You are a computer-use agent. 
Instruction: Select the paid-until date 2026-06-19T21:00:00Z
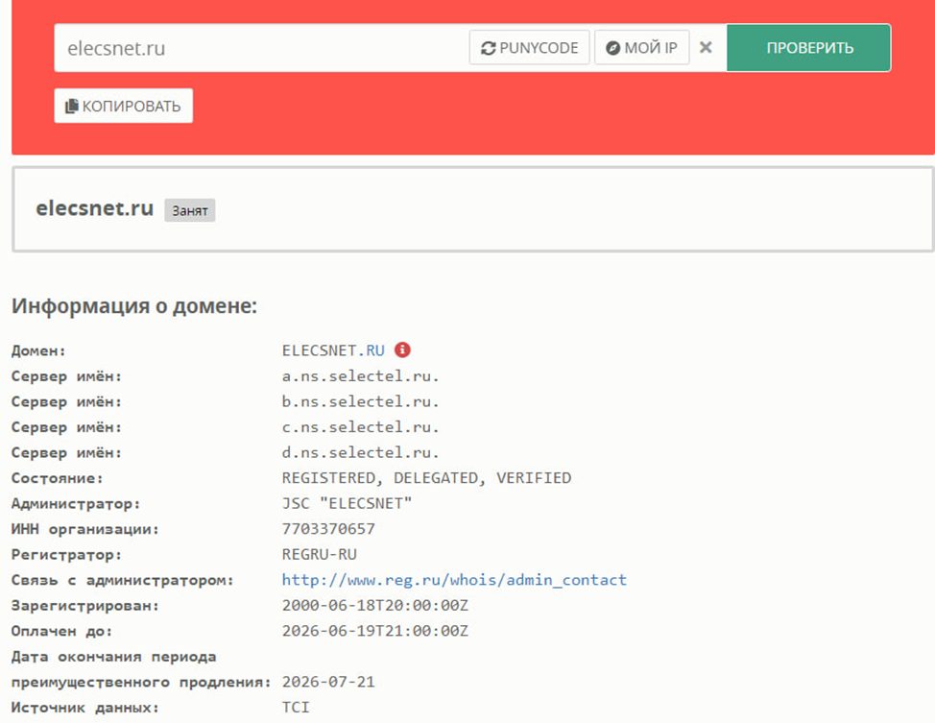pyautogui.click(x=375, y=631)
